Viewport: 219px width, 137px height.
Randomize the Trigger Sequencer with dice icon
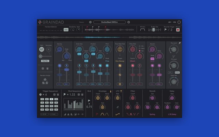click(x=54, y=95)
